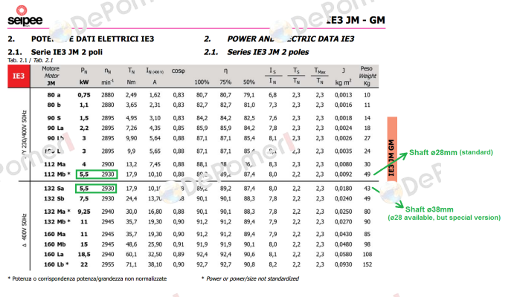Viewport: 520px width, 297px height.
Task: Select the 'IE3 JM - GM' page title
Action: [x=355, y=20]
